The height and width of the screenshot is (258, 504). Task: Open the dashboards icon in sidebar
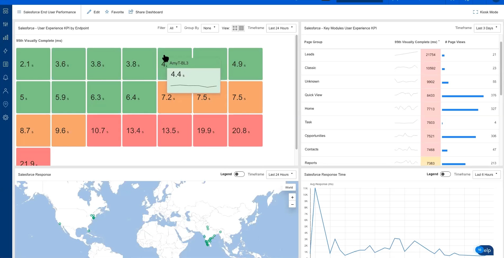(x=6, y=11)
